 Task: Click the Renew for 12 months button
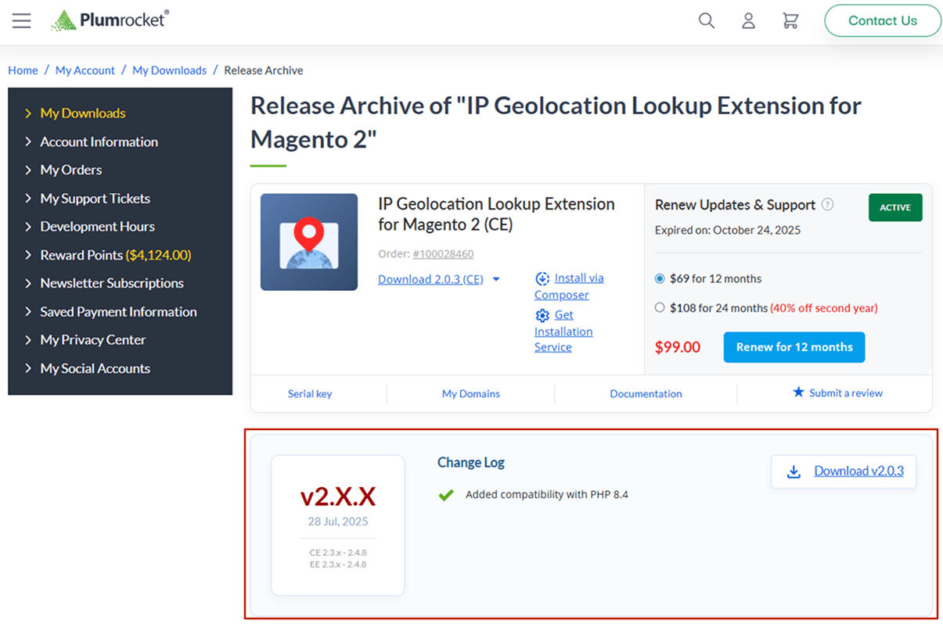point(794,347)
